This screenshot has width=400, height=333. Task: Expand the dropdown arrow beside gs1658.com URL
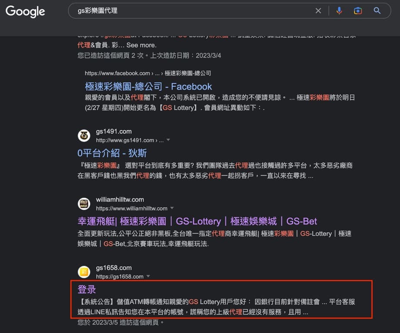[x=148, y=276]
